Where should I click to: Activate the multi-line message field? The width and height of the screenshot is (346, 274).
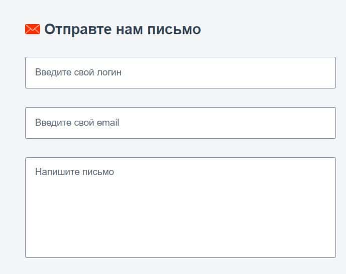coord(180,207)
